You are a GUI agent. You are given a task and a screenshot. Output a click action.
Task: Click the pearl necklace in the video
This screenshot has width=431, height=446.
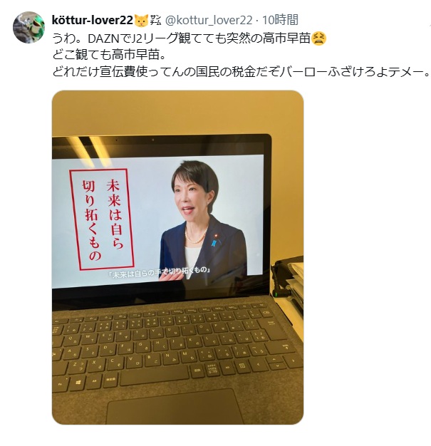(x=197, y=237)
